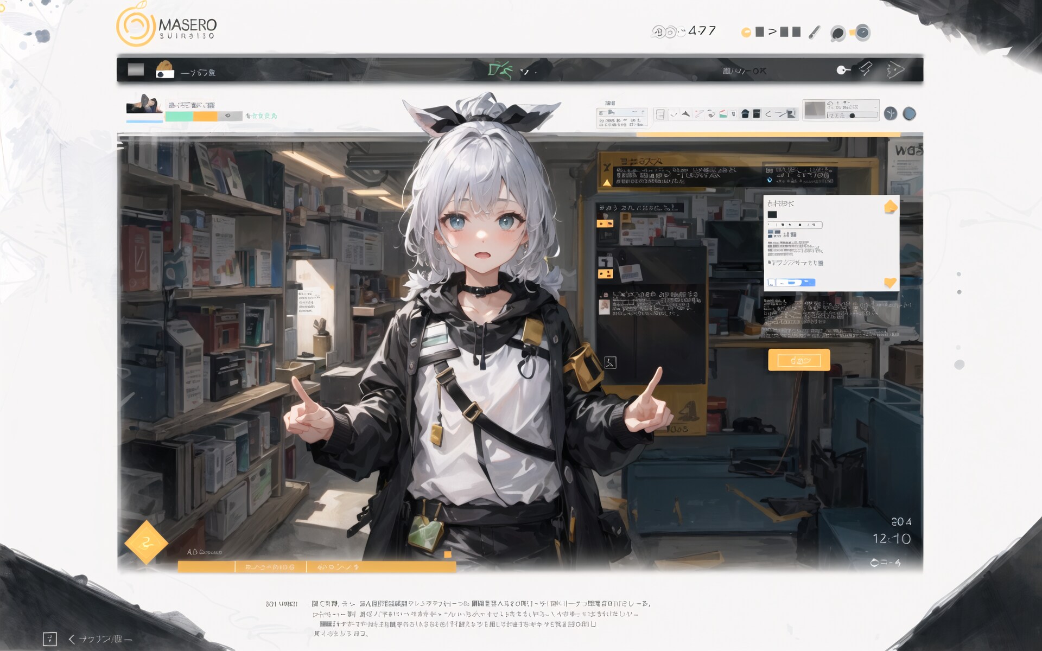Image resolution: width=1042 pixels, height=651 pixels.
Task: Click the dark magnifier circle icon in header
Action: click(x=838, y=33)
